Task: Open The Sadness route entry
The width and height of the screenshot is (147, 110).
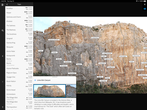Action: click(19, 26)
